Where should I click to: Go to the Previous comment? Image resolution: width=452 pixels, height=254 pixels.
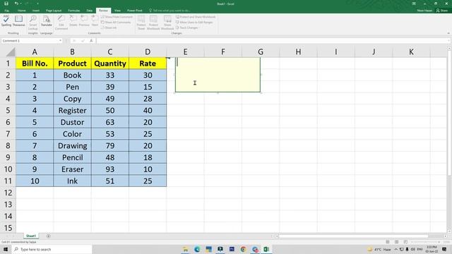coord(84,21)
